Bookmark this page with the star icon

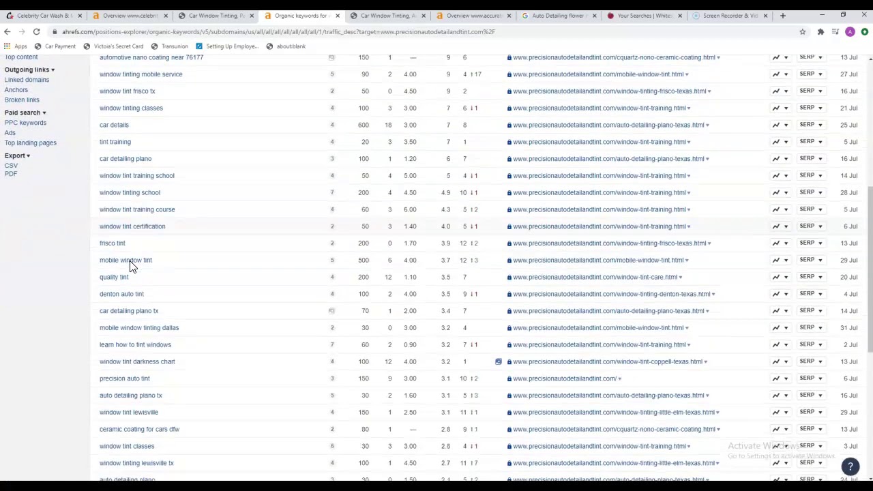coord(803,31)
